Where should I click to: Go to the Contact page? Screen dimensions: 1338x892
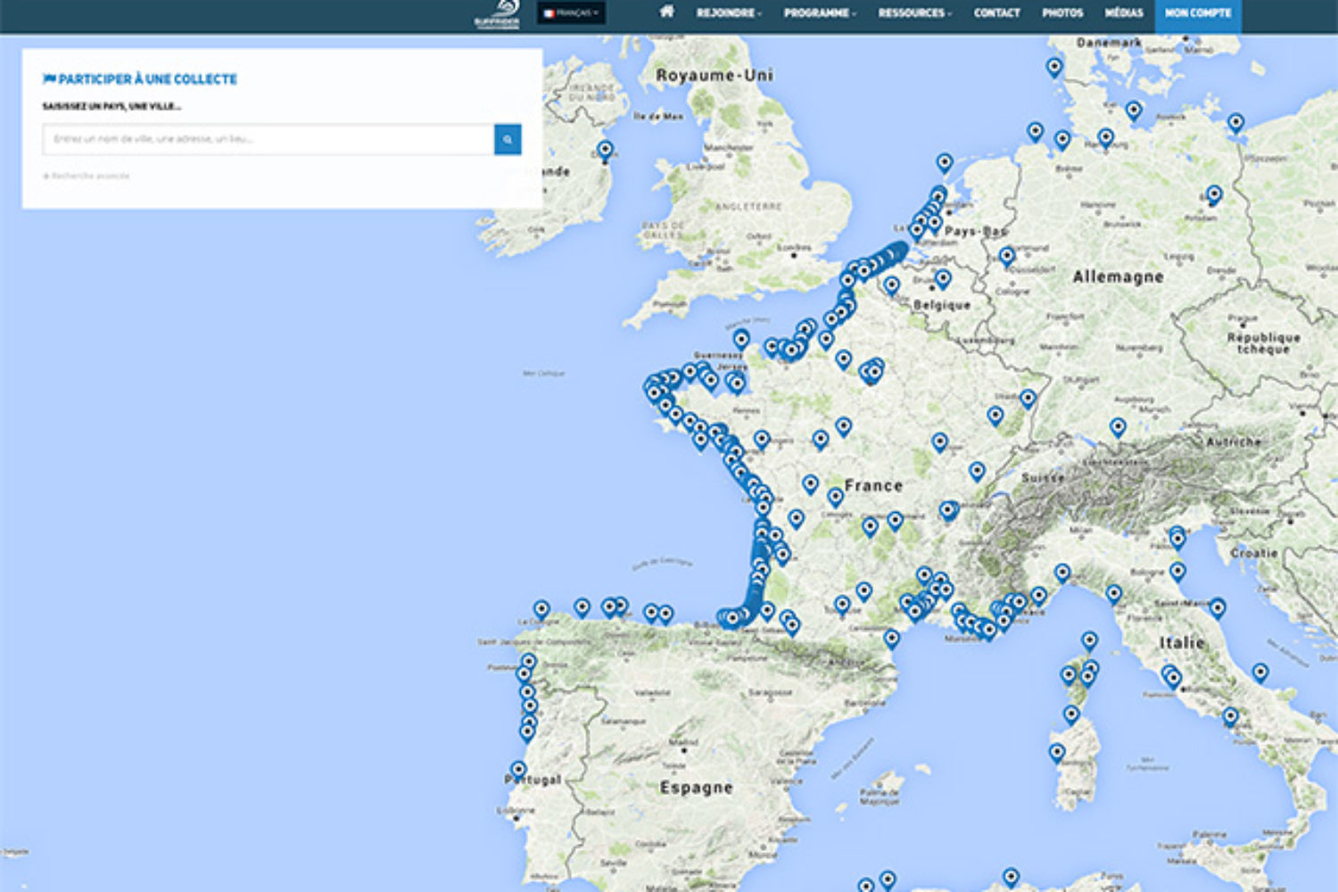(996, 13)
